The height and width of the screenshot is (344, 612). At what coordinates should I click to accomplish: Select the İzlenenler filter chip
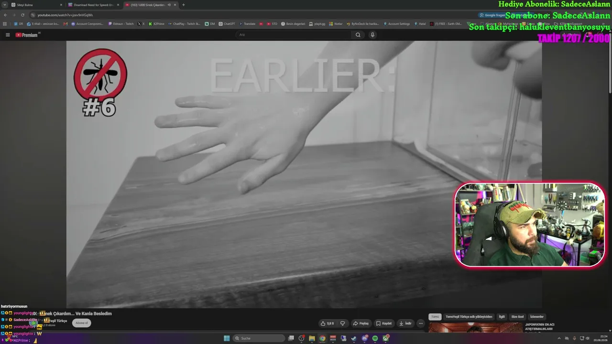point(537,317)
